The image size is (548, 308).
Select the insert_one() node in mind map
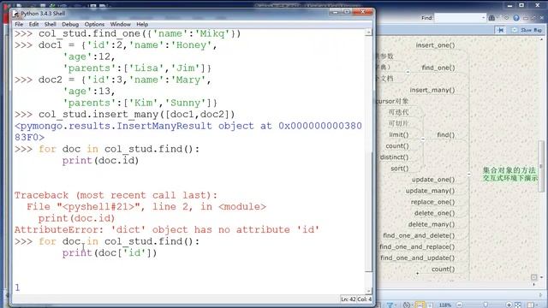[436, 45]
